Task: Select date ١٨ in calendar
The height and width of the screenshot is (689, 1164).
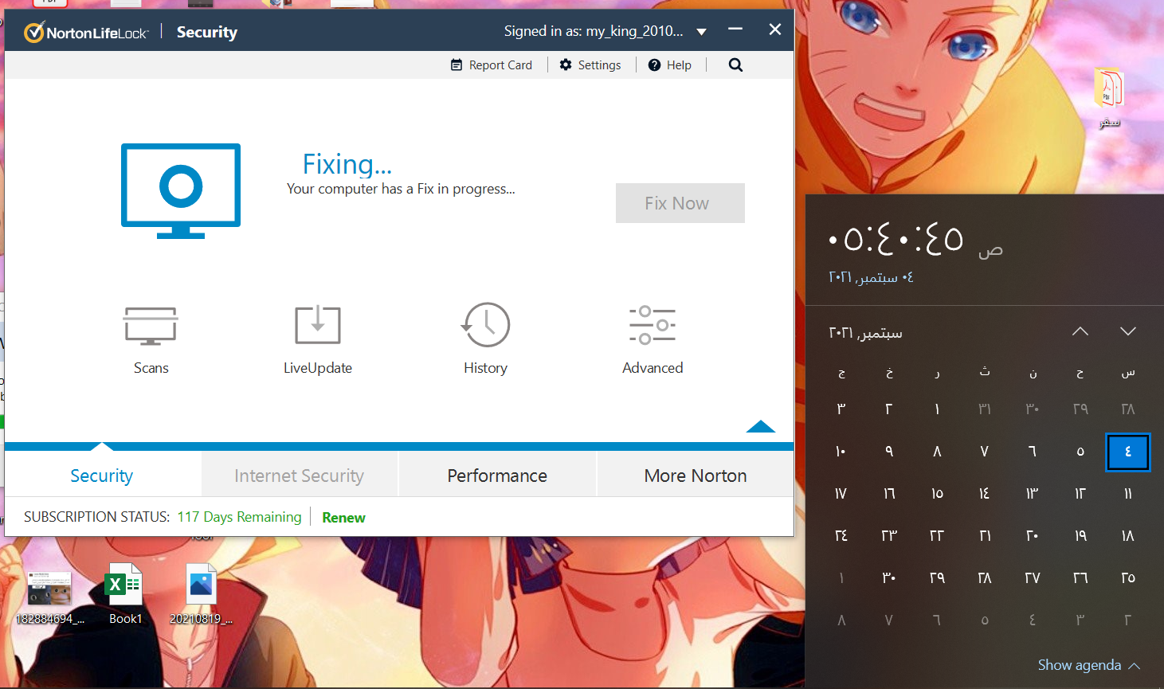Action: [x=1128, y=536]
